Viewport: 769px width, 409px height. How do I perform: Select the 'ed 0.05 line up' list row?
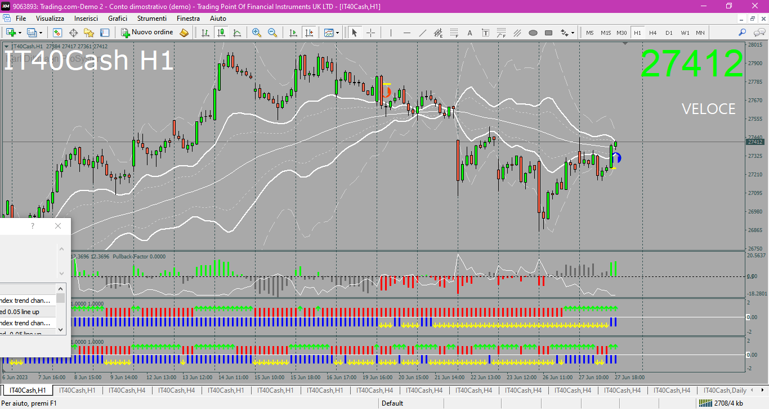pyautogui.click(x=28, y=312)
